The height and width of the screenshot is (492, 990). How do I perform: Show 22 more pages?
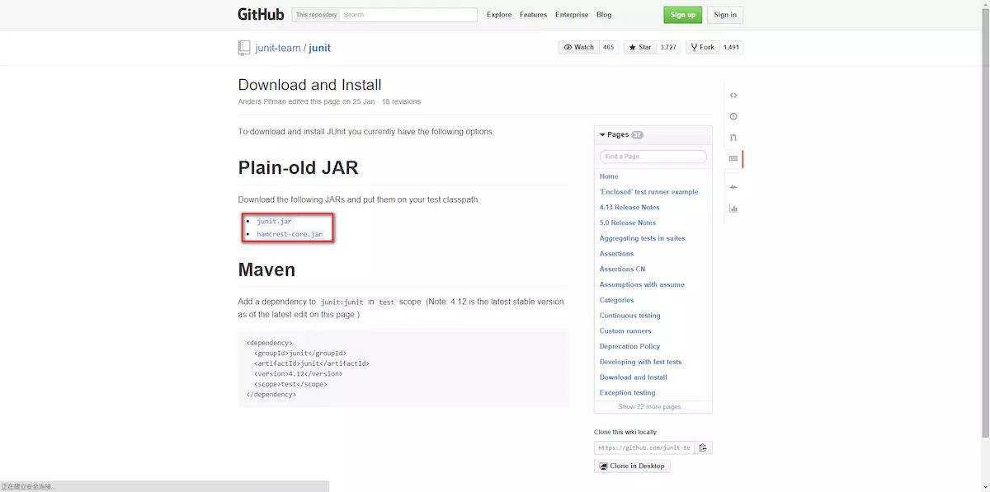(653, 407)
